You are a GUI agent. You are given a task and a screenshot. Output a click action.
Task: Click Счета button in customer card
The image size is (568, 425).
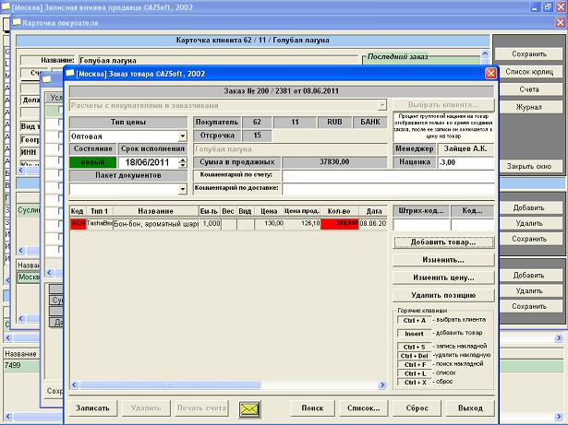[529, 89]
